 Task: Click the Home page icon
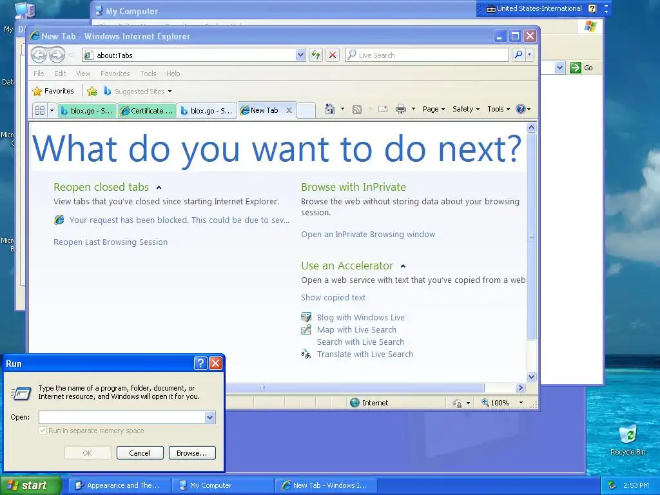[329, 109]
